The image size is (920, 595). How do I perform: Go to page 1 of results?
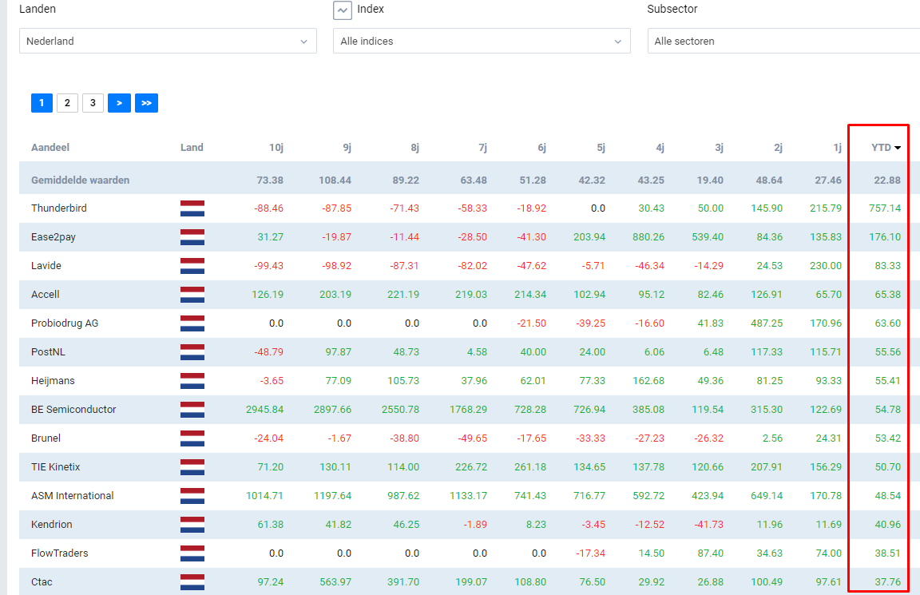click(x=42, y=103)
